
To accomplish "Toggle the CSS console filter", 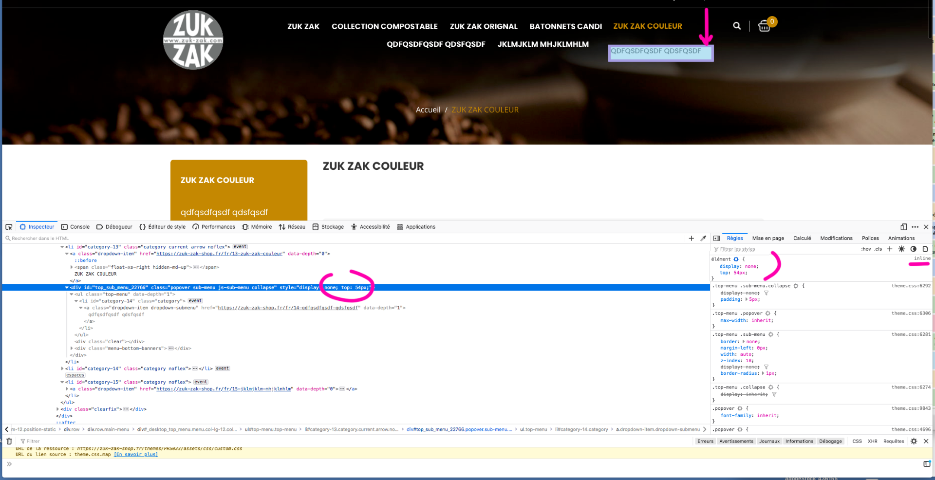I will point(857,441).
